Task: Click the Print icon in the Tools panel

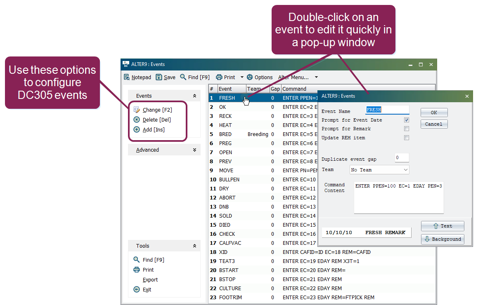Action: click(x=137, y=270)
